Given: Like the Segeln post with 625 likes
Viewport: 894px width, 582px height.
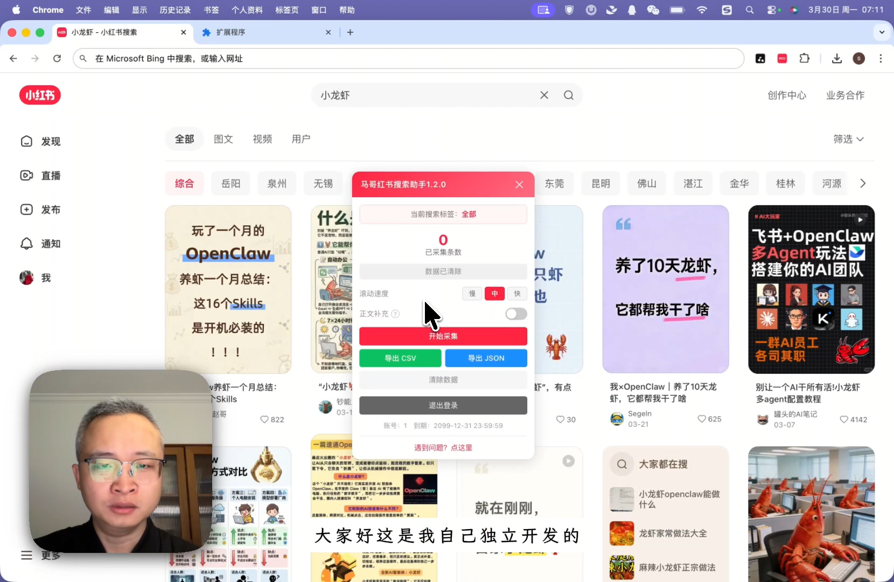Looking at the screenshot, I should (x=702, y=419).
